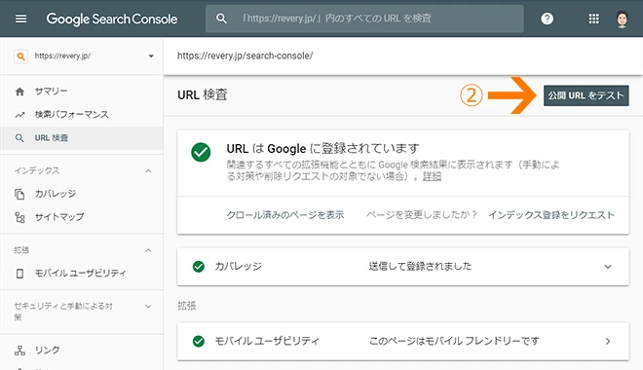Click the trend line icon for 検索パフォーマンス

19,115
